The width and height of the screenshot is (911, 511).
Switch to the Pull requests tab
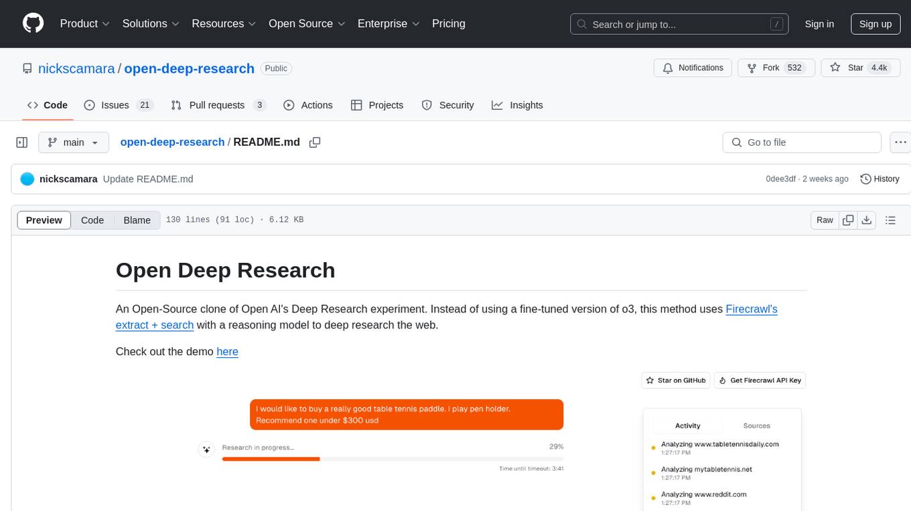pos(218,105)
